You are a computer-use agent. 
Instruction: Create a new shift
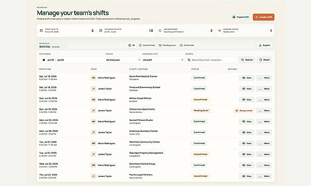pos(263,17)
